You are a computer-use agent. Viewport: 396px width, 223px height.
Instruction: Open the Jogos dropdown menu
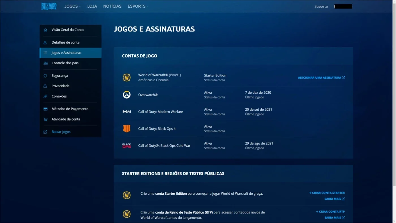[x=72, y=6]
